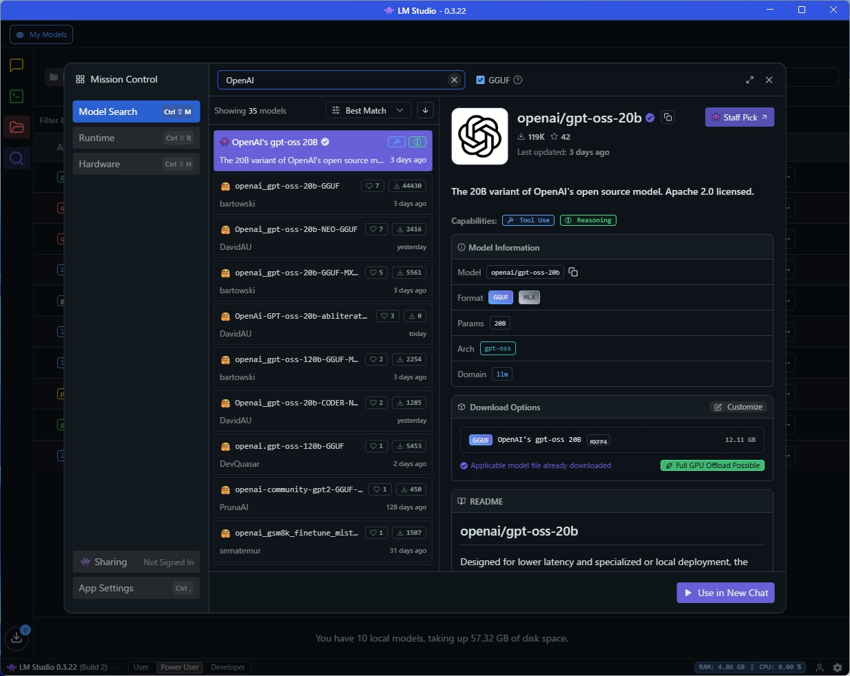
Task: Select the openai_gsm8k_finetune_mist... result
Action: tap(323, 541)
